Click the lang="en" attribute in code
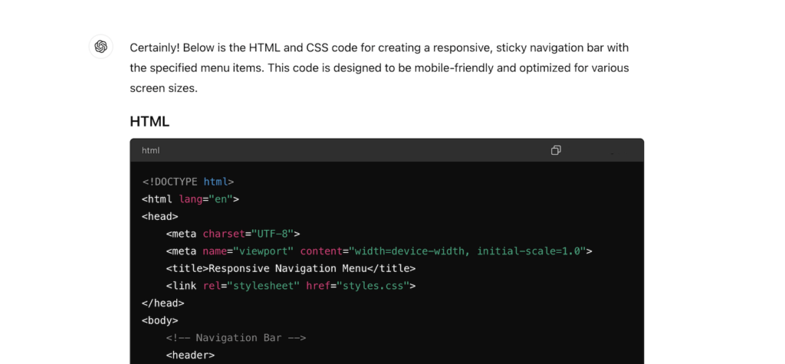This screenshot has height=364, width=785. tap(209, 199)
